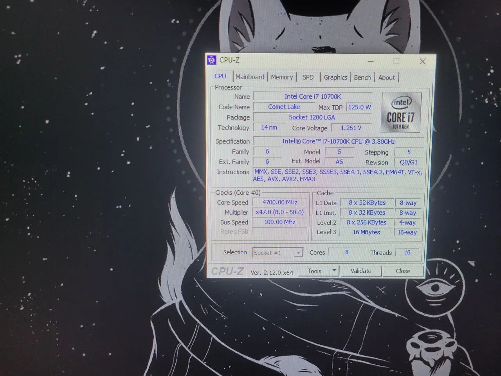Show the Graphics tab
Image resolution: width=501 pixels, height=376 pixels.
click(x=335, y=78)
